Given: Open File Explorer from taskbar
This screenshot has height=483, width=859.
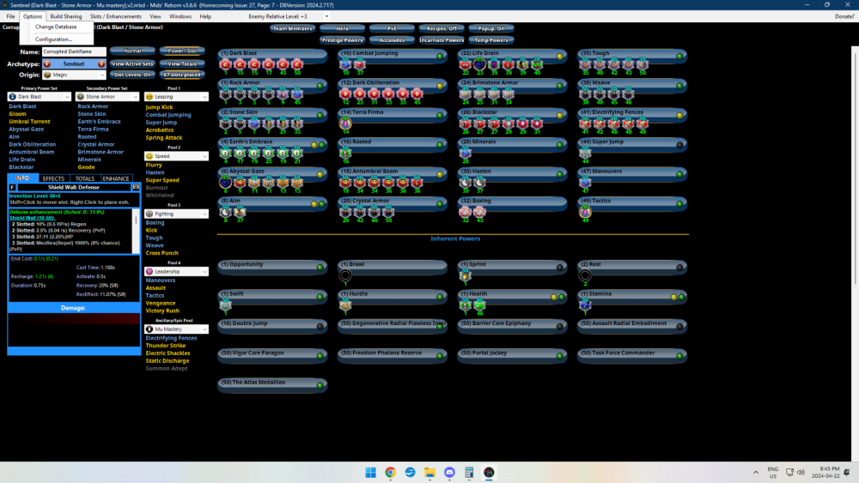Looking at the screenshot, I should click(x=429, y=472).
